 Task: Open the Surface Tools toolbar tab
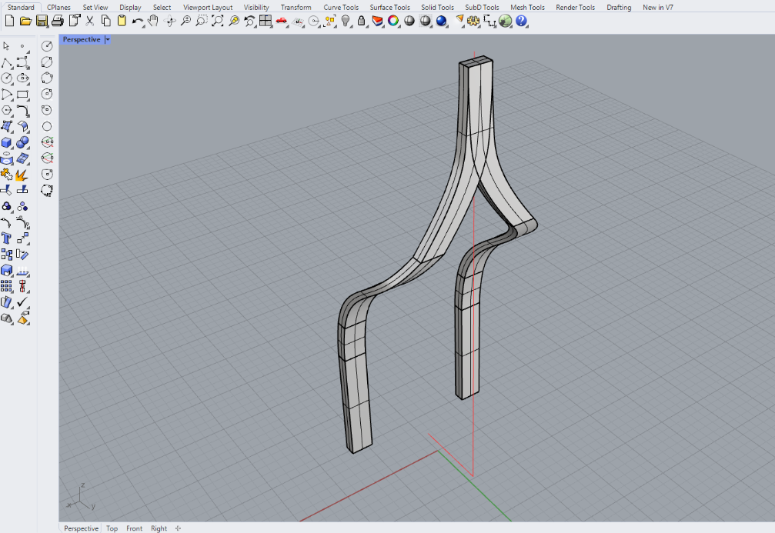pyautogui.click(x=390, y=8)
